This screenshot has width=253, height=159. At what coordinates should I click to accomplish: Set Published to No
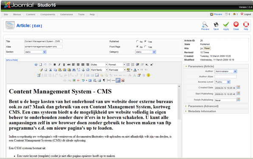tap(137, 41)
